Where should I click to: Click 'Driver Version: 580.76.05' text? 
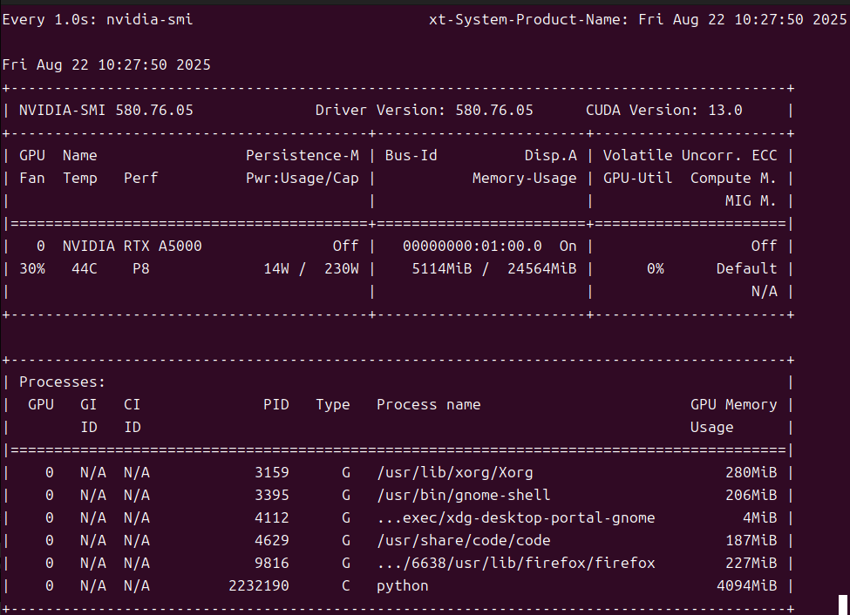coord(425,110)
